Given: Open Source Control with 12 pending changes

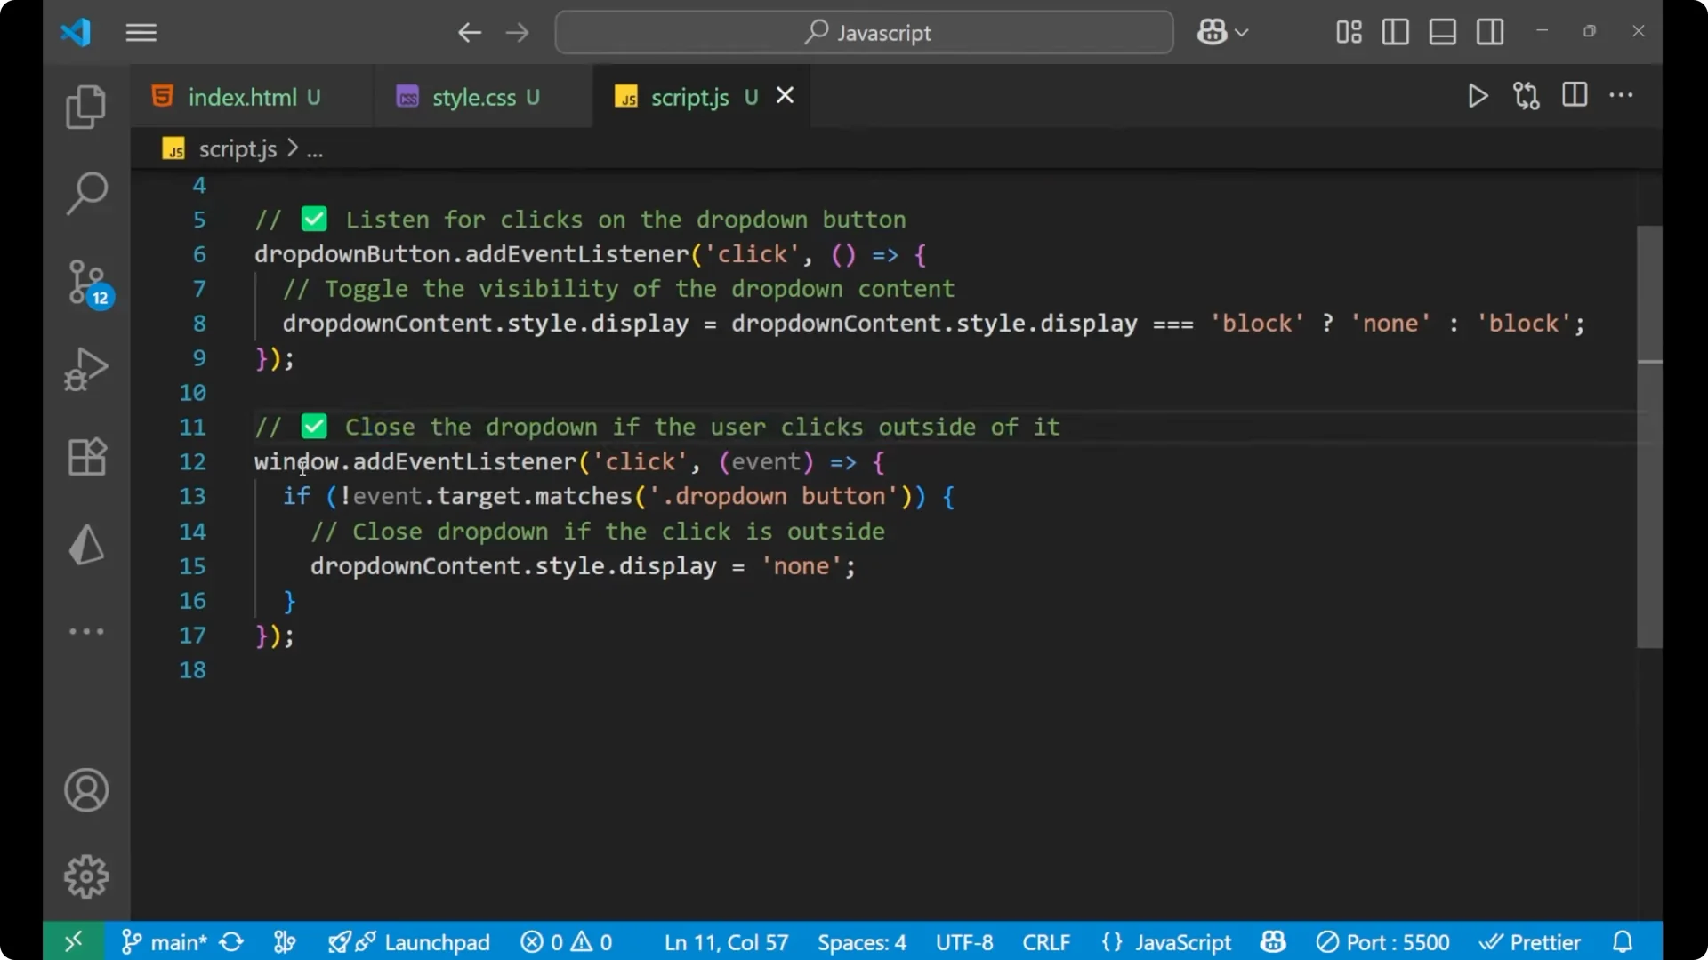Looking at the screenshot, I should click(x=85, y=281).
